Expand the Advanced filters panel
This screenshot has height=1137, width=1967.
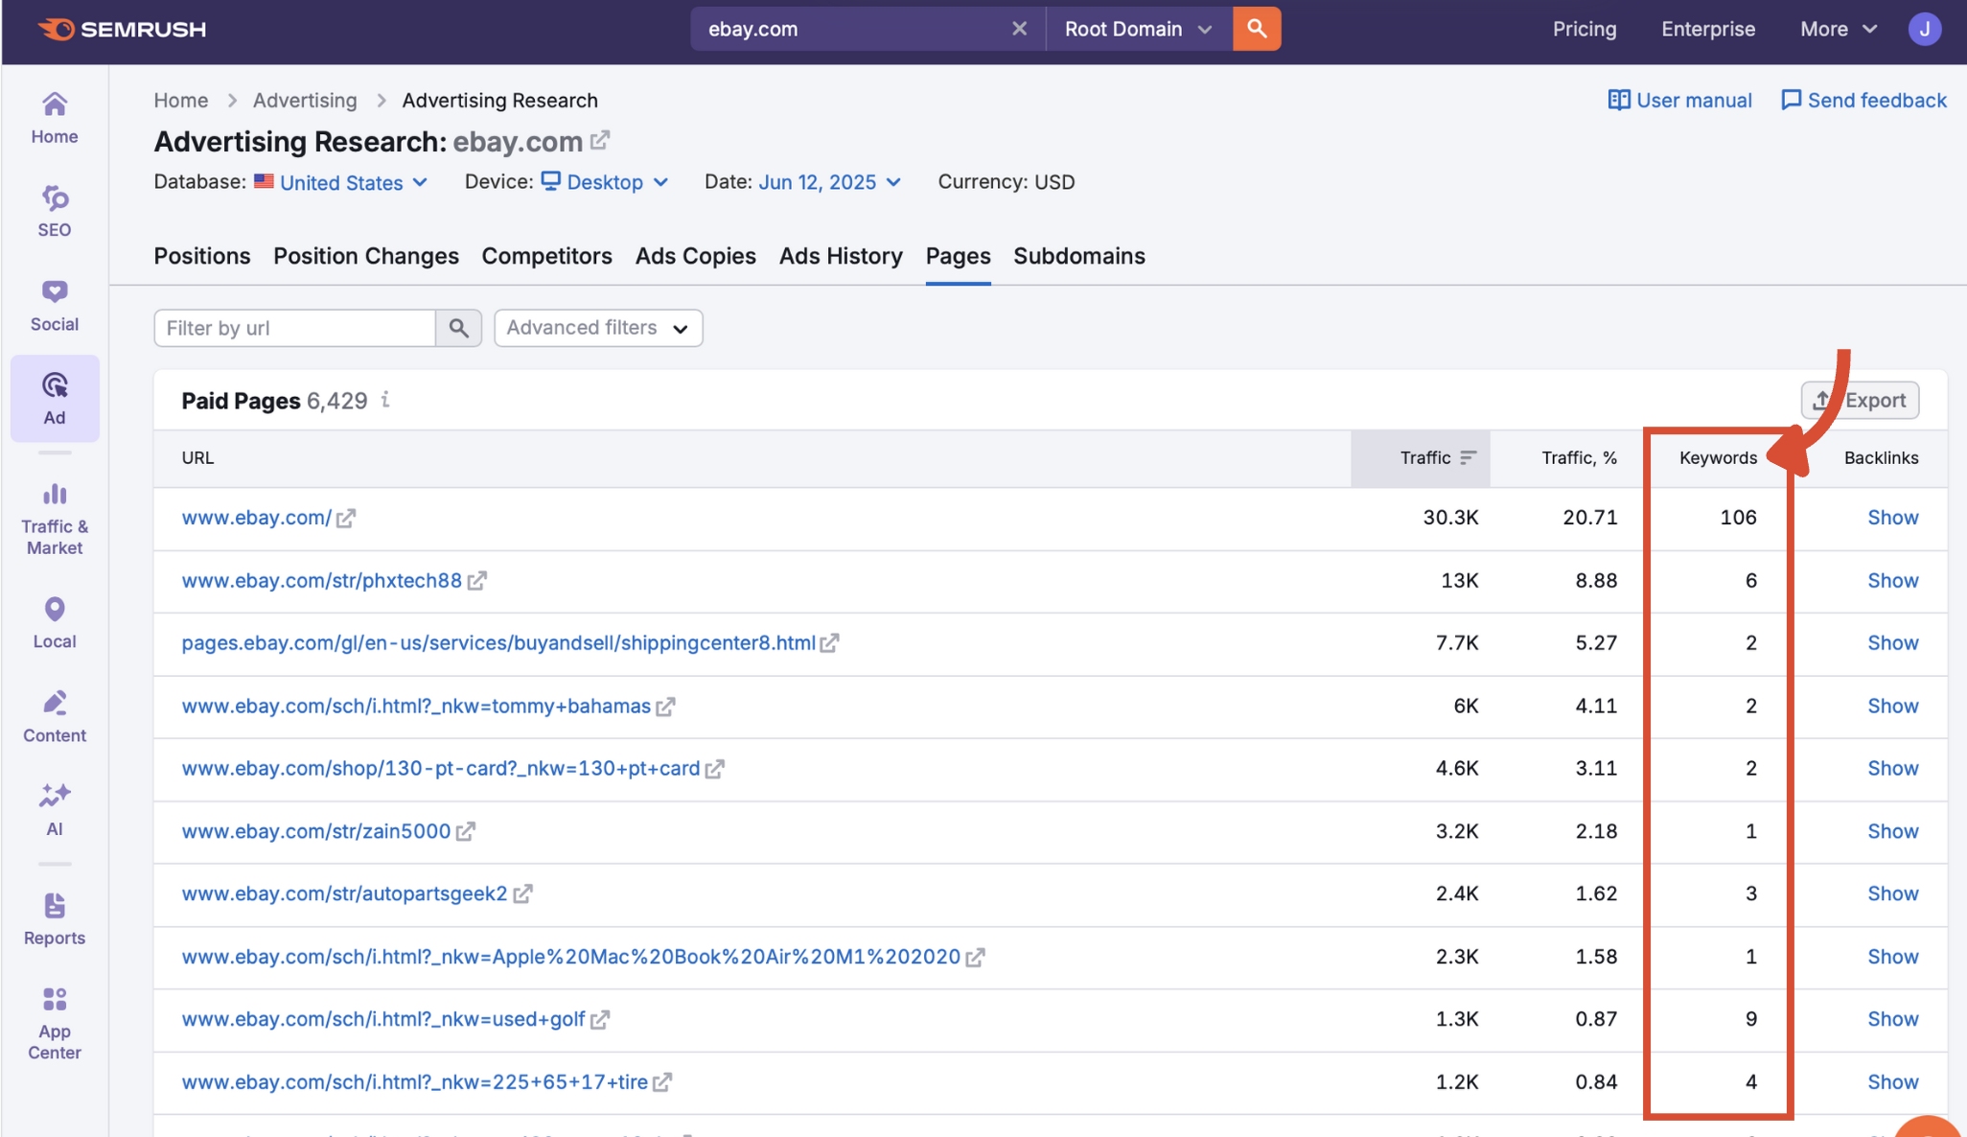[597, 328]
